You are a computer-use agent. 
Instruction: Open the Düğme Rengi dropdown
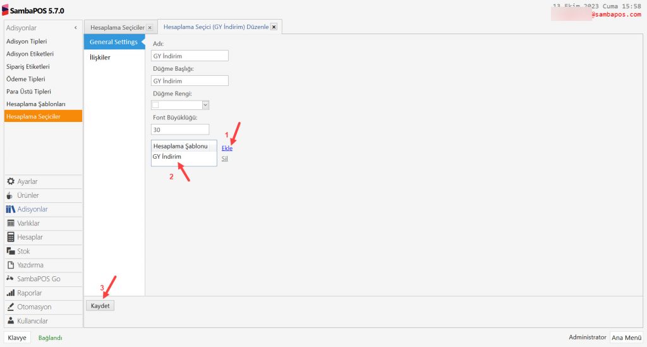[205, 105]
